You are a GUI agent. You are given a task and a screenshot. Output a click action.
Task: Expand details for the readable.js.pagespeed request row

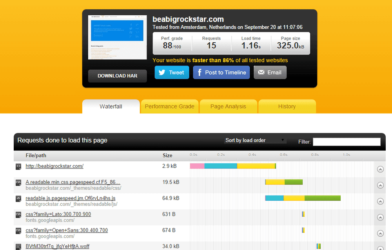(x=380, y=201)
